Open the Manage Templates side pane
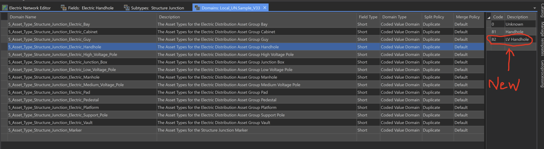The image size is (544, 149). pyautogui.click(x=542, y=39)
